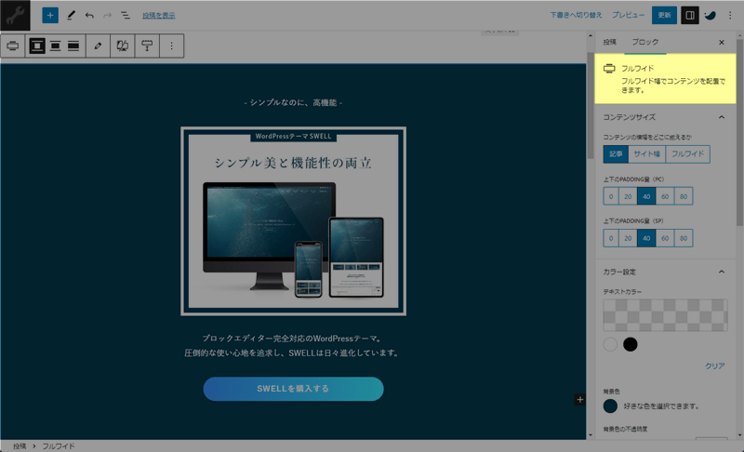Open the SWELL settings icon

coord(711,15)
